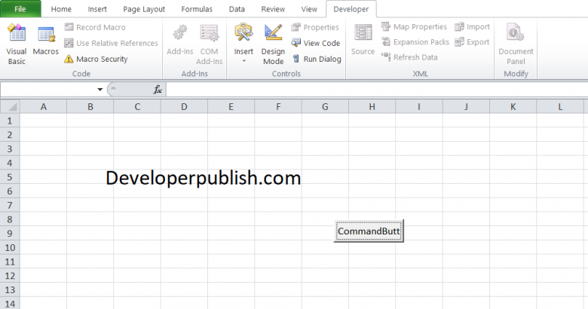The height and width of the screenshot is (309, 588).
Task: Open Macro Security settings
Action: click(96, 59)
